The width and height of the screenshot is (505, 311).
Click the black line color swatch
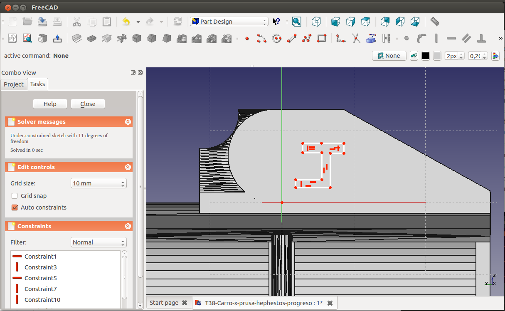426,56
